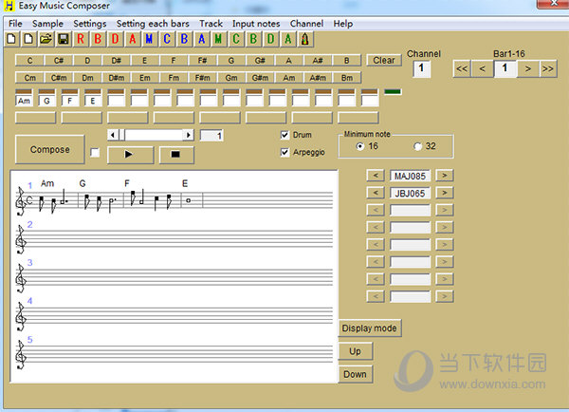This screenshot has width=569, height=412.
Task: Click the metronome toolbar icon
Action: coord(305,39)
